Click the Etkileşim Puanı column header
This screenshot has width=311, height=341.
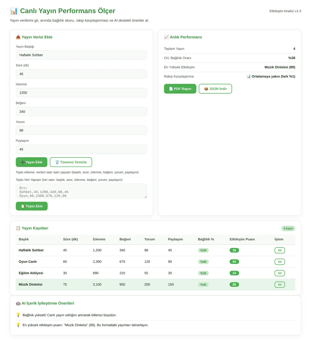click(242, 239)
